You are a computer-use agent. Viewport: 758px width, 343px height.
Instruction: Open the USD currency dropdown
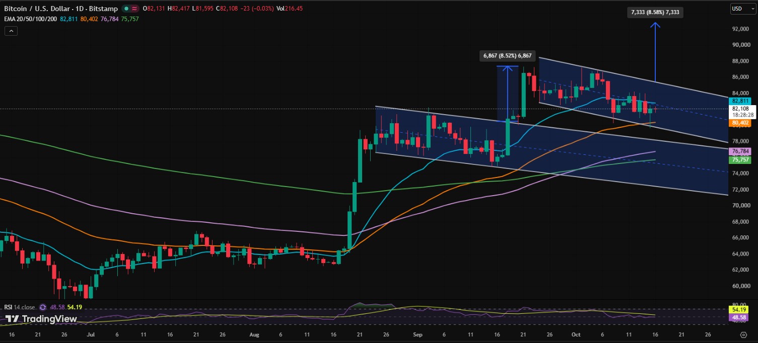(x=742, y=9)
